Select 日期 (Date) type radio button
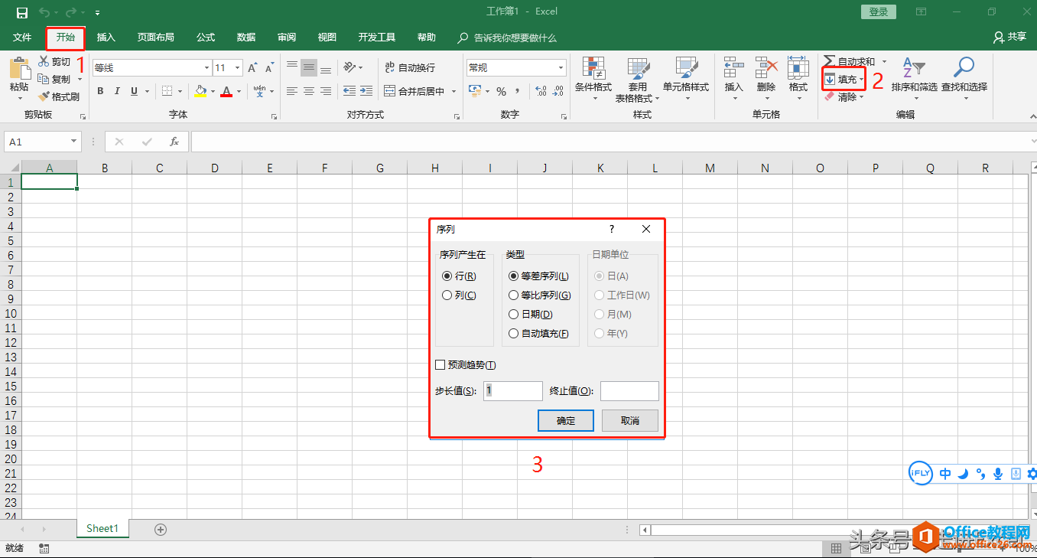 (x=514, y=315)
